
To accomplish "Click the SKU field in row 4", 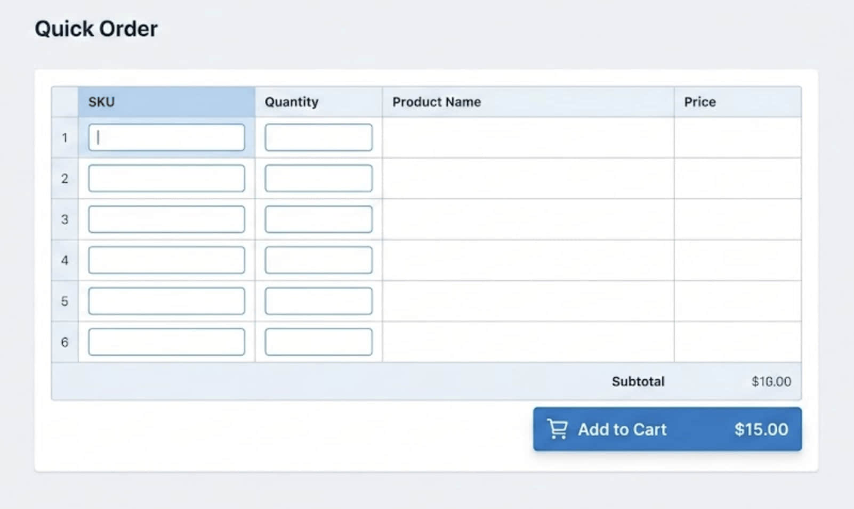I will 166,260.
